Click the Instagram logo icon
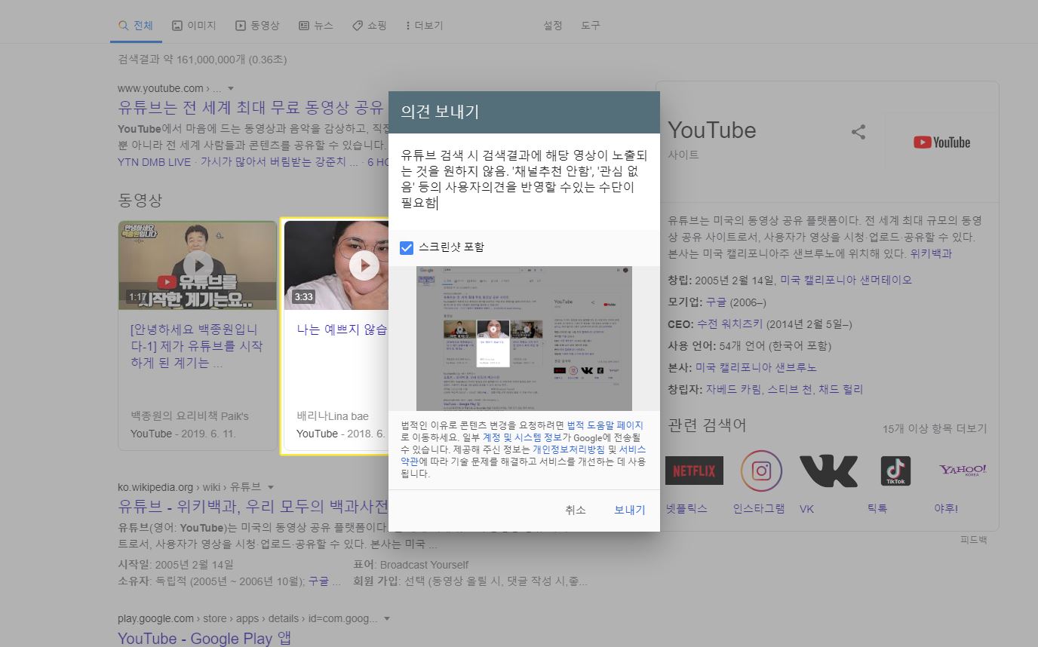1038x647 pixels. pyautogui.click(x=761, y=471)
